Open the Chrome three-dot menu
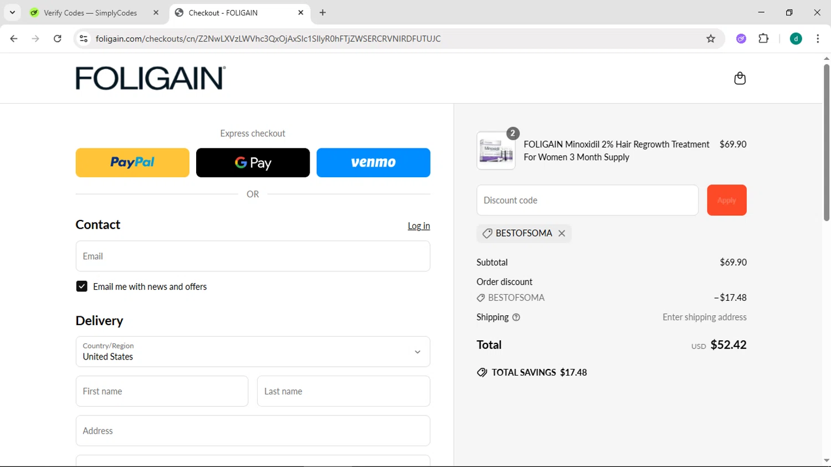Viewport: 831px width, 467px height. click(x=818, y=39)
